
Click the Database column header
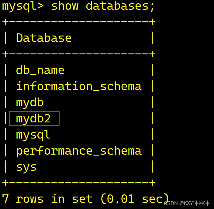click(43, 38)
